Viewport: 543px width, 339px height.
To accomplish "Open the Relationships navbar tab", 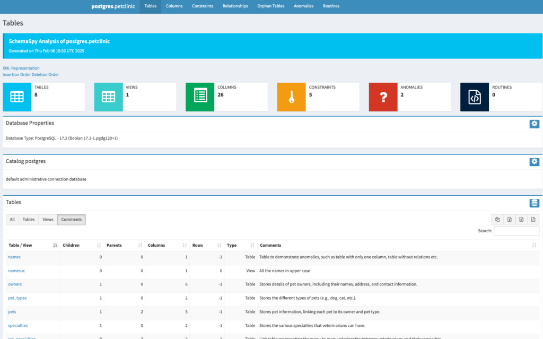I will pyautogui.click(x=235, y=6).
